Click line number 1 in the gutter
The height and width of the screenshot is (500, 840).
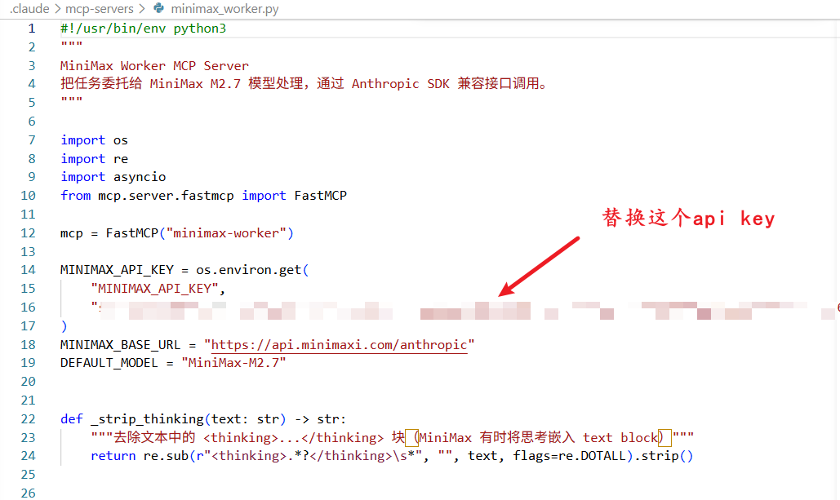click(x=32, y=29)
